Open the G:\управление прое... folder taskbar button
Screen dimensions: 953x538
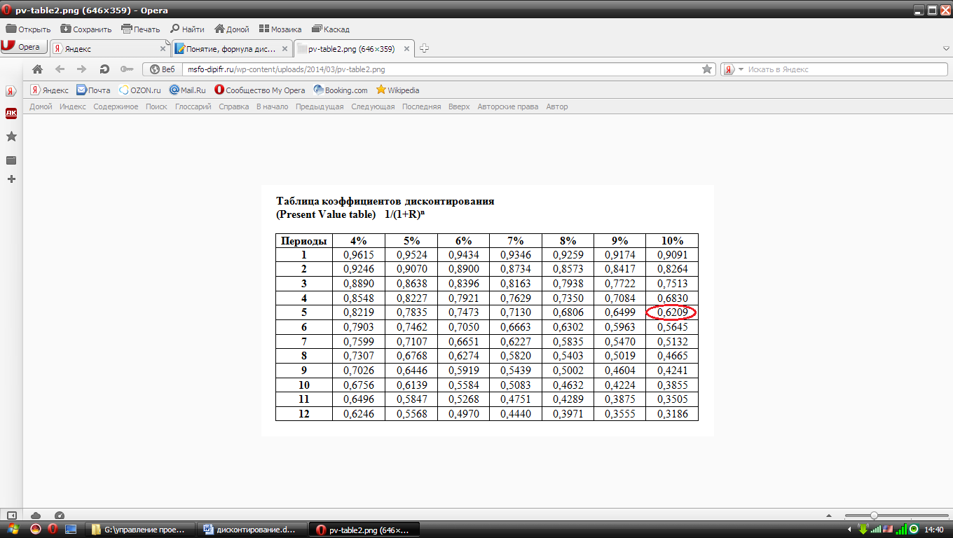click(x=139, y=530)
